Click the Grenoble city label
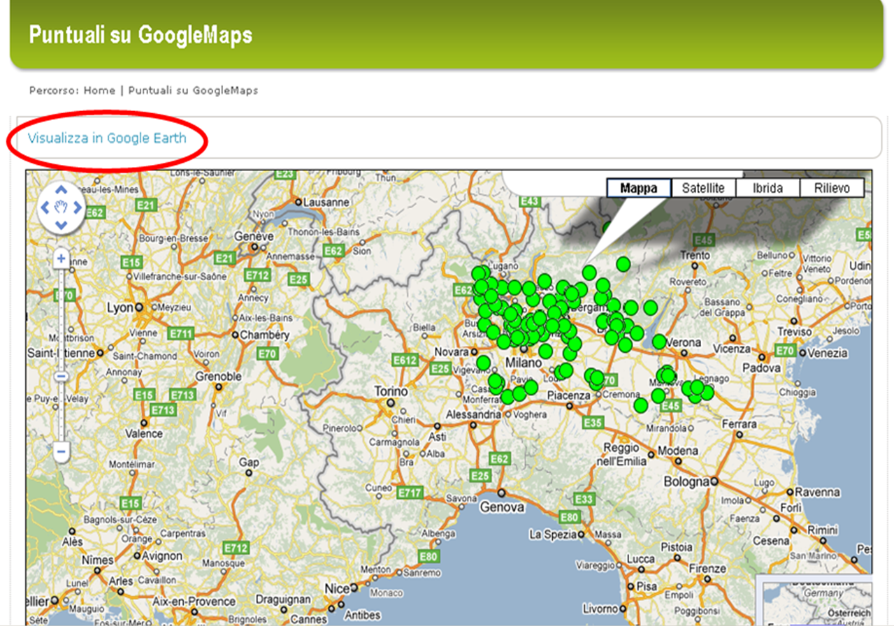The height and width of the screenshot is (626, 894). pos(219,377)
